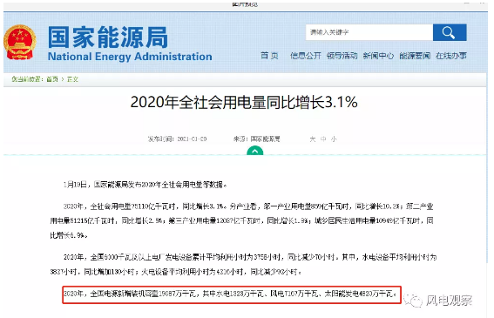Image resolution: width=494 pixels, height=318 pixels.
Task: Set font size to 小
Action: point(334,139)
